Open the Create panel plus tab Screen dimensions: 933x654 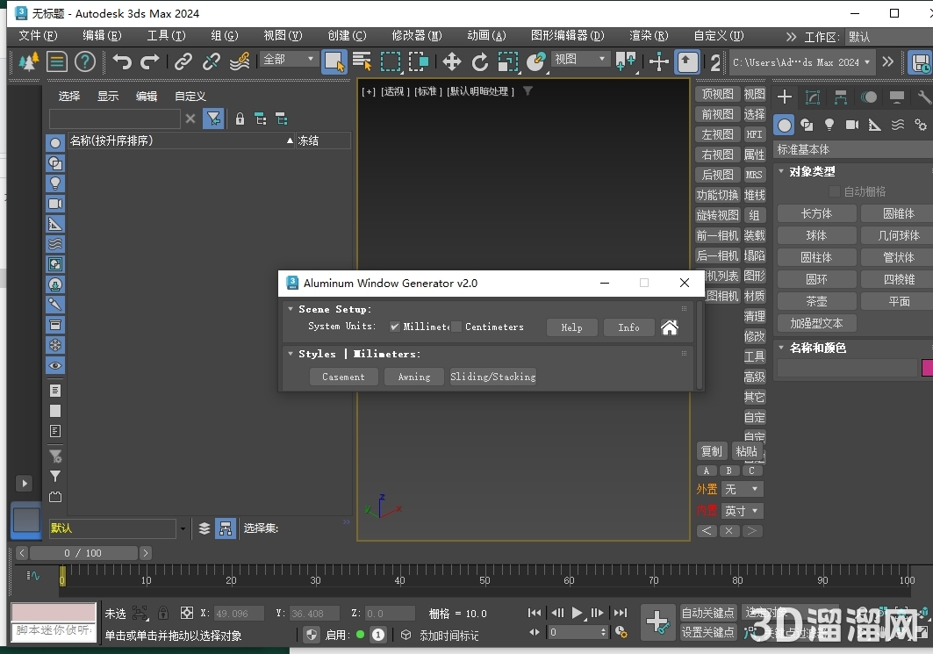[x=785, y=97]
